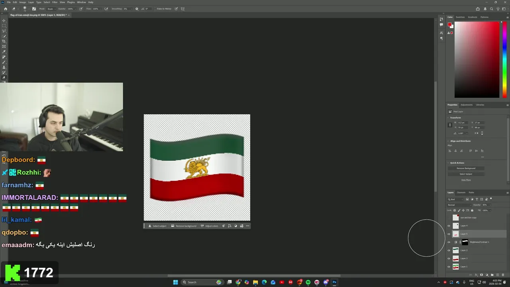The width and height of the screenshot is (510, 287).
Task: Switch to the Adjustments tab
Action: (x=467, y=105)
